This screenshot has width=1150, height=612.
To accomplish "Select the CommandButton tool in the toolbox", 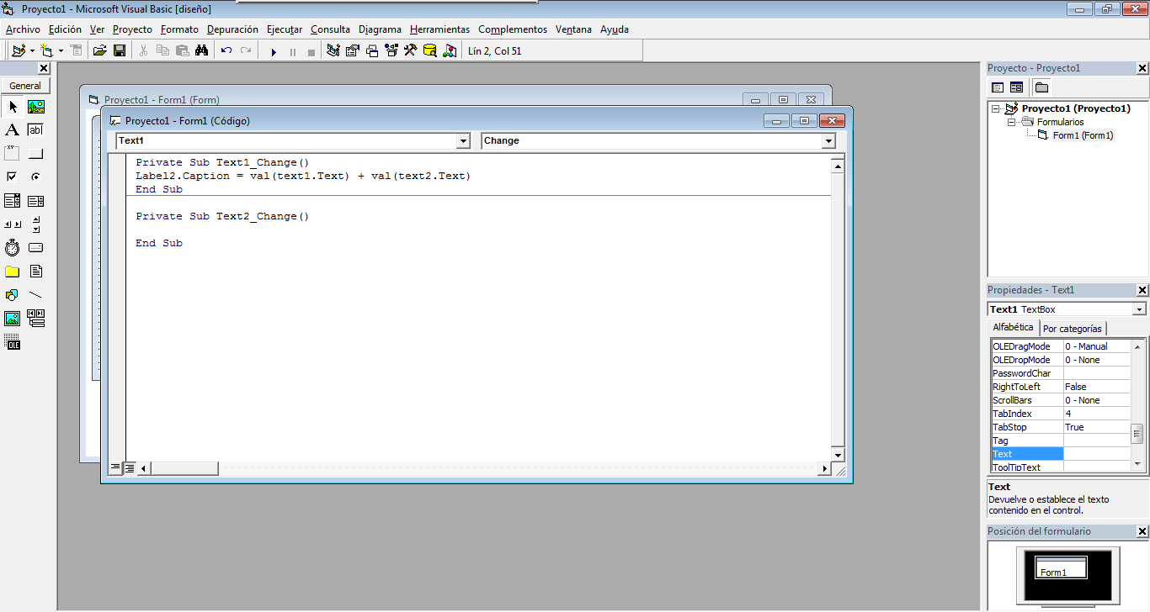I will [x=35, y=153].
